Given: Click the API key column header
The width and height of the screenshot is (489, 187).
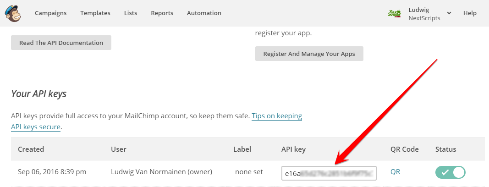Looking at the screenshot, I should pos(293,149).
